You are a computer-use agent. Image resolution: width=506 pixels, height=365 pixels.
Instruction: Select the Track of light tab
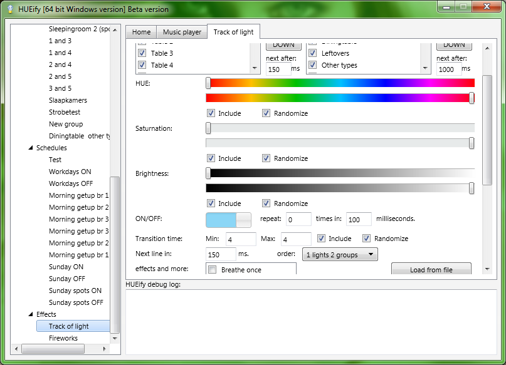[233, 32]
